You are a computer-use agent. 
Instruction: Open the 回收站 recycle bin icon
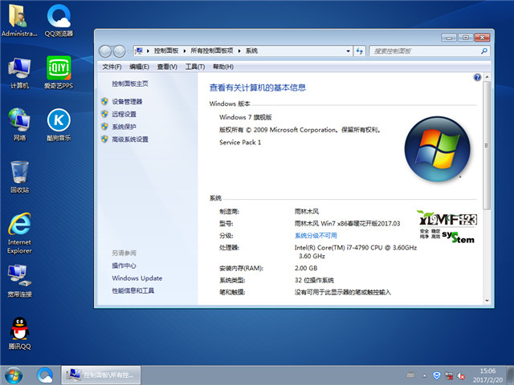tap(19, 176)
